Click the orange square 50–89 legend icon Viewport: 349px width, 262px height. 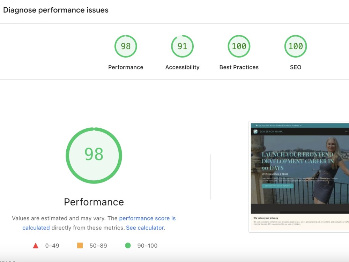pyautogui.click(x=80, y=246)
